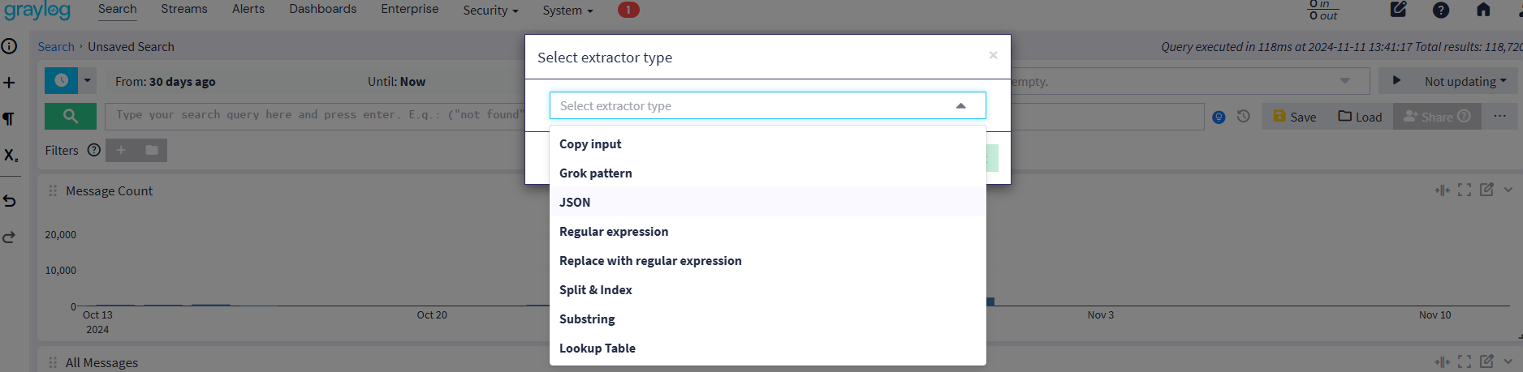Collapse the Select extractor type dropdown arrow

coord(960,106)
